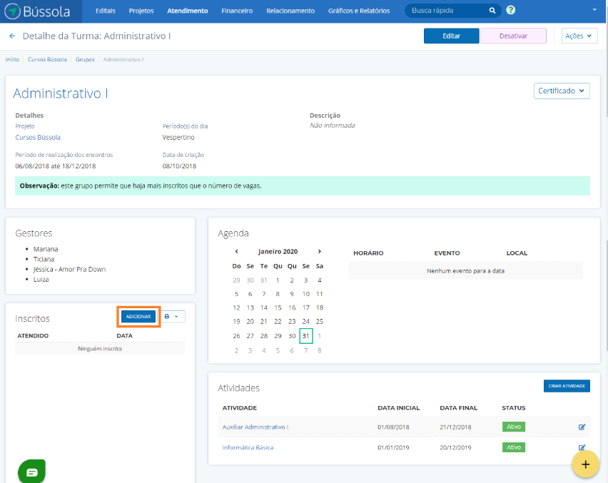Open the Ações dropdown menu
This screenshot has height=483, width=608.
pyautogui.click(x=579, y=36)
